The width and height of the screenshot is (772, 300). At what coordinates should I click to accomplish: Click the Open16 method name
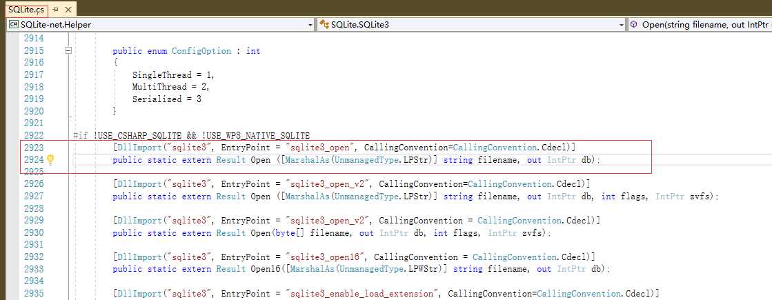[266, 269]
